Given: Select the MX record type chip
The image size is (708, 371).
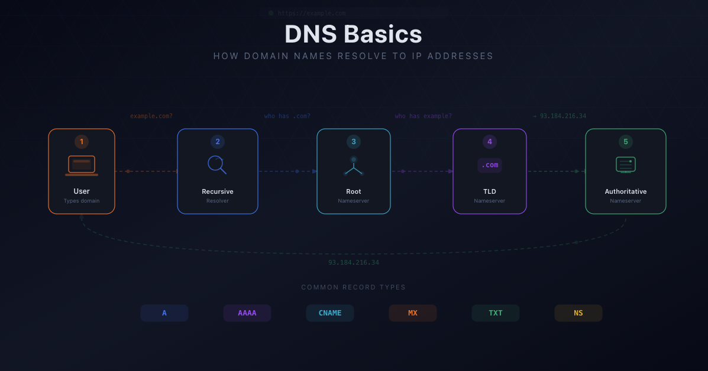Looking at the screenshot, I should pos(412,313).
